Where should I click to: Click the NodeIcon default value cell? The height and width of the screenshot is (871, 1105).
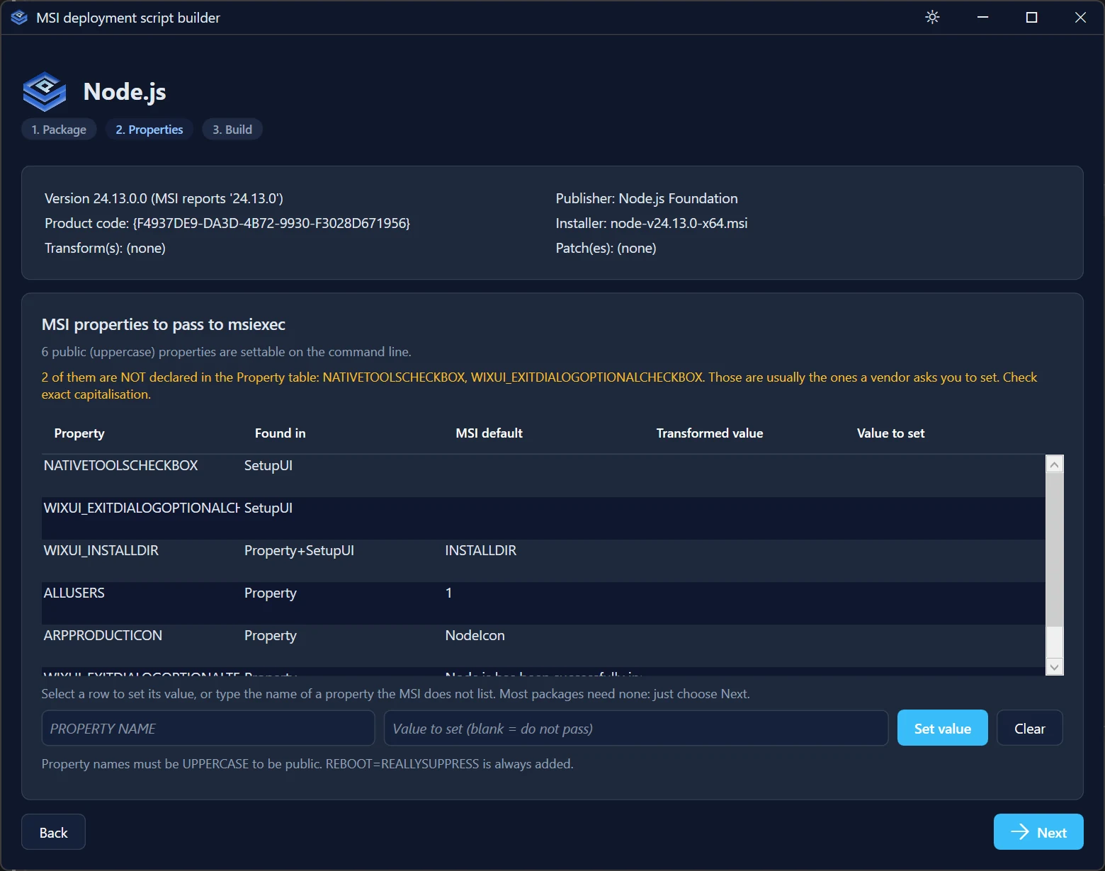click(x=475, y=635)
